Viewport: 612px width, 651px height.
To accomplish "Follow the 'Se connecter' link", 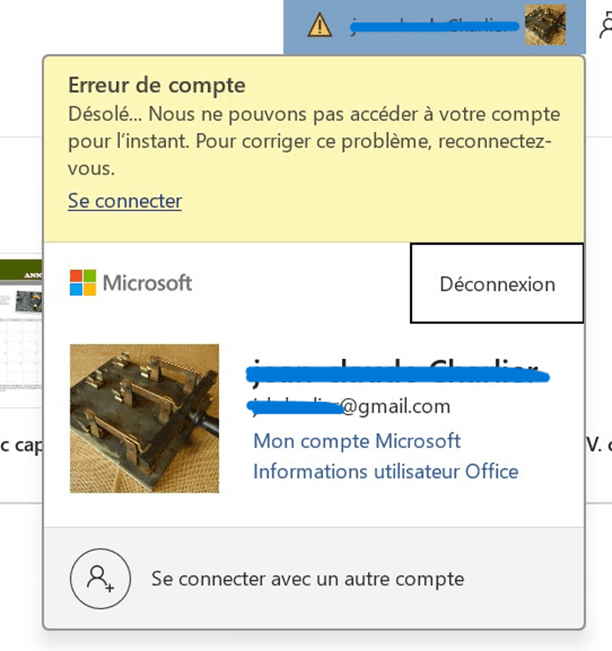I will pyautogui.click(x=125, y=201).
